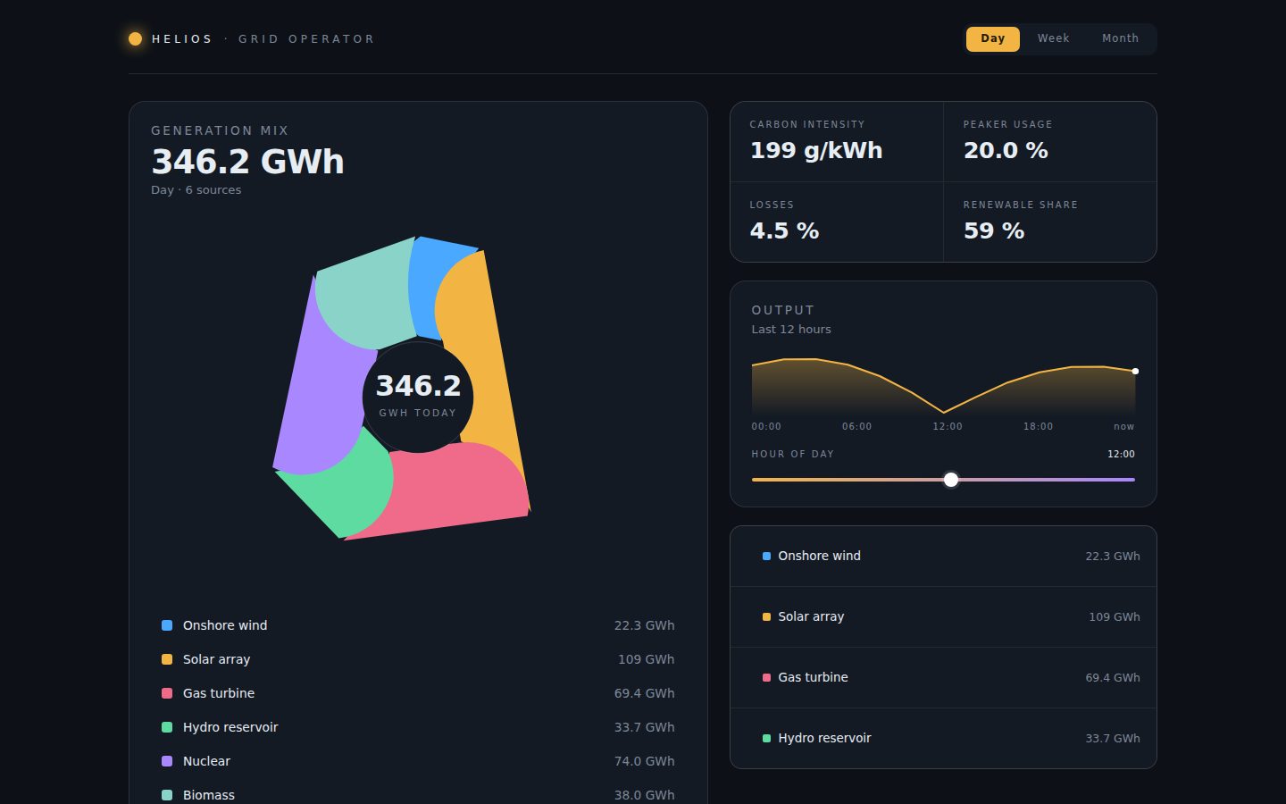This screenshot has height=804, width=1286.
Task: Click the 06:00 label on Output chart axis
Action: [857, 426]
